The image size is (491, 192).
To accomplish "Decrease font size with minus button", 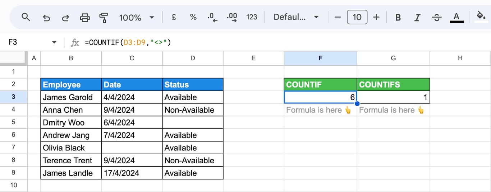I will point(338,17).
